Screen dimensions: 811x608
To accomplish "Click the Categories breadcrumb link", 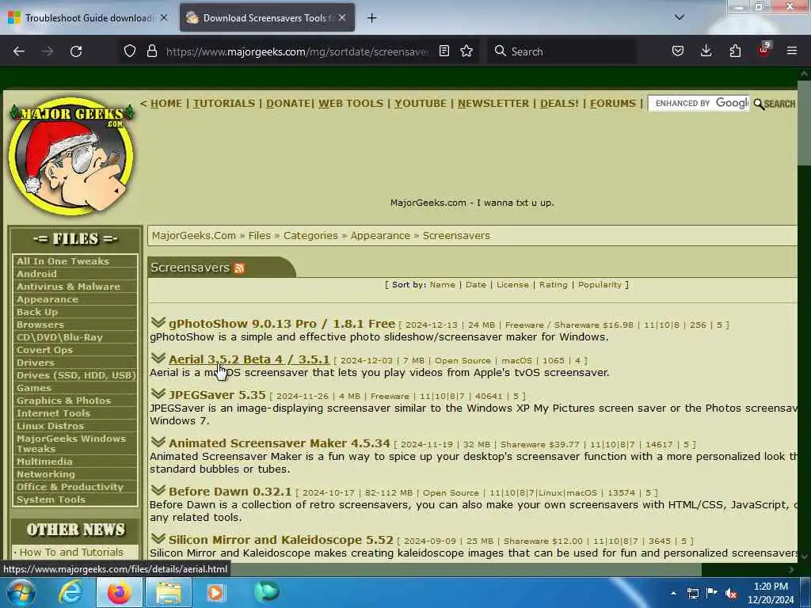I will point(310,236).
